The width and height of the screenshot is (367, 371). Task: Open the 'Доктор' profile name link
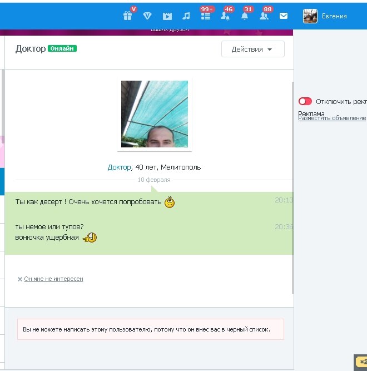click(x=119, y=167)
